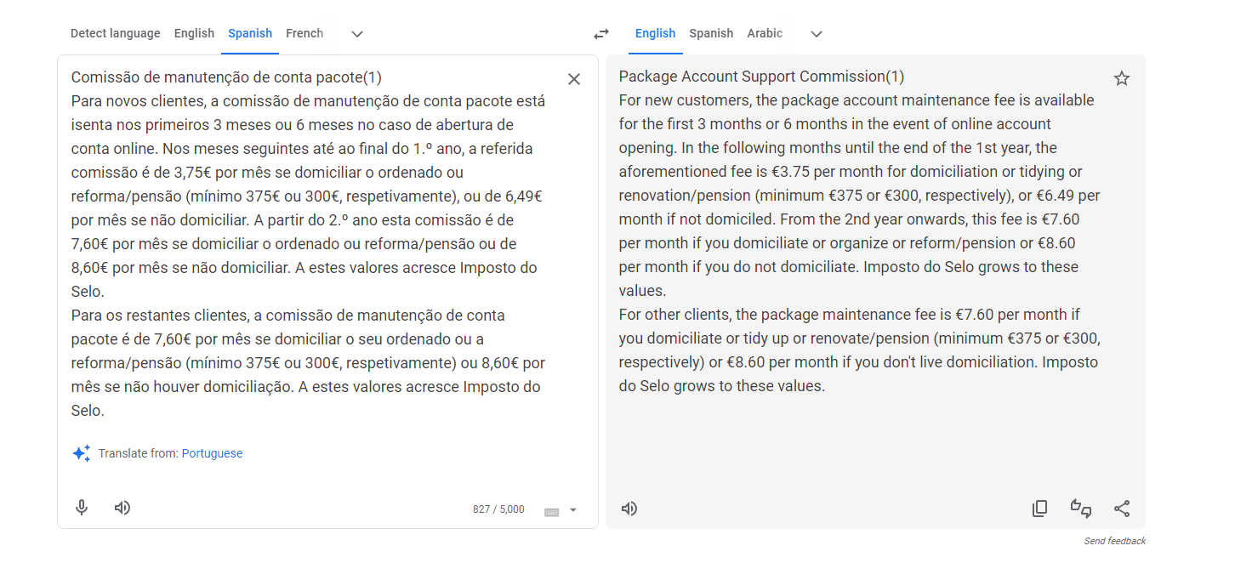Viewport: 1235px width, 563px height.
Task: Expand more source languages list
Action: click(357, 34)
